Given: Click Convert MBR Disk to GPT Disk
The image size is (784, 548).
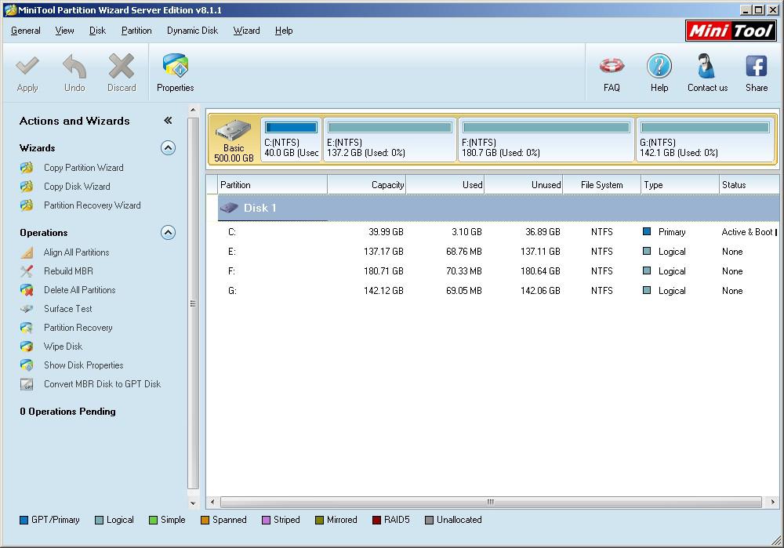Looking at the screenshot, I should tap(102, 384).
